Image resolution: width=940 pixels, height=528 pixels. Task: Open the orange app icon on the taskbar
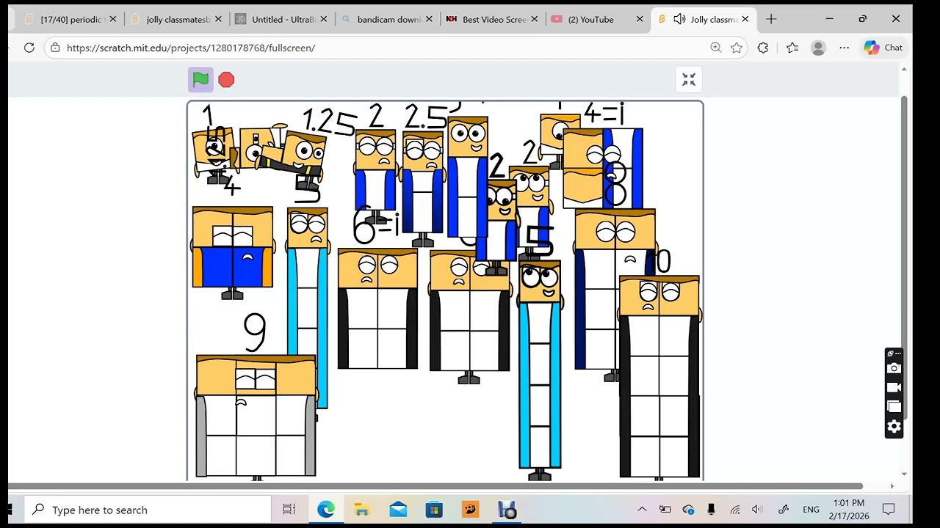coord(471,510)
